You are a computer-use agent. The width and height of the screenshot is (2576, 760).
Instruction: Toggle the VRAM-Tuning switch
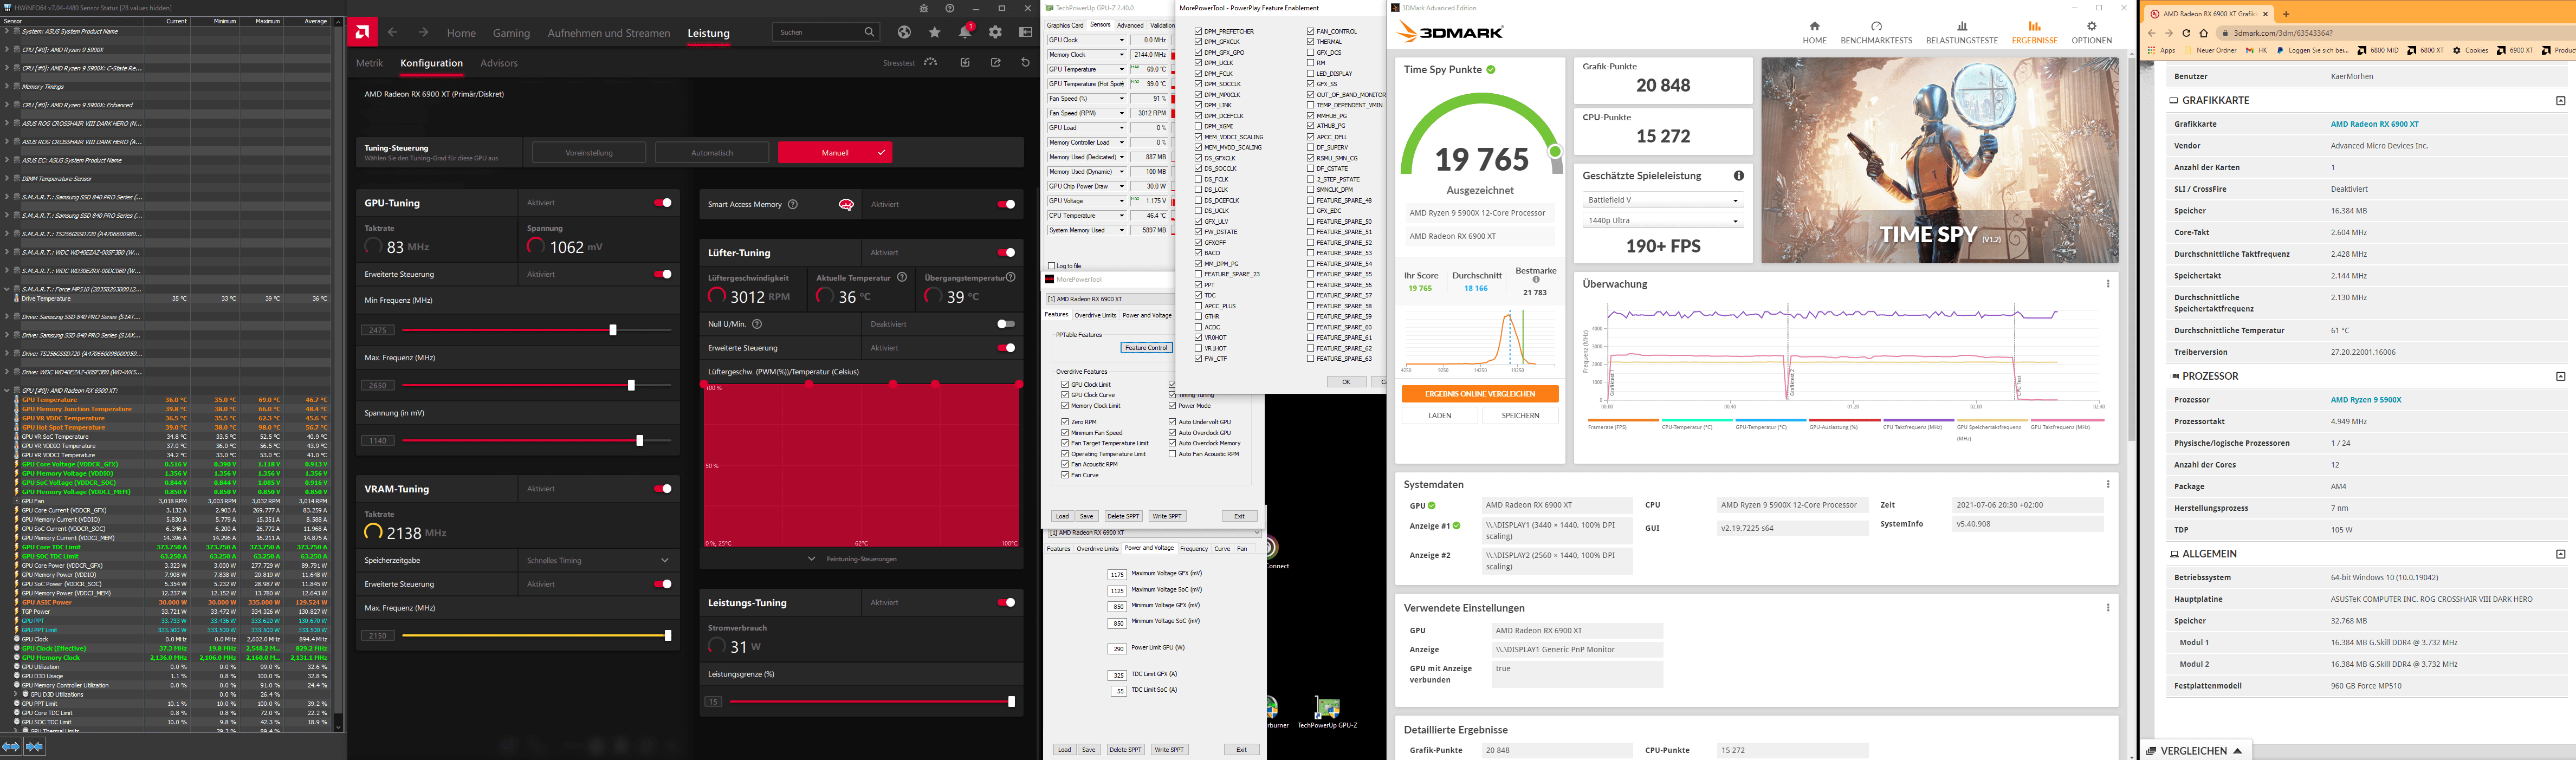click(x=663, y=489)
